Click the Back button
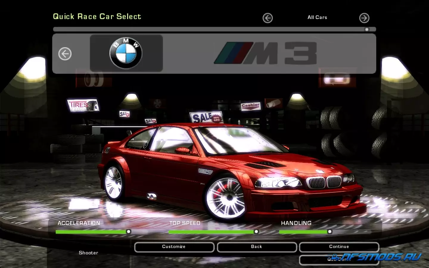 257,247
